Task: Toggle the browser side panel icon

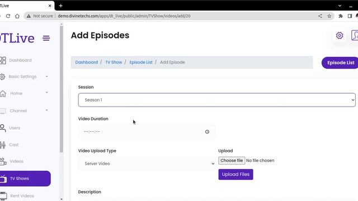Action: pyautogui.click(x=350, y=16)
